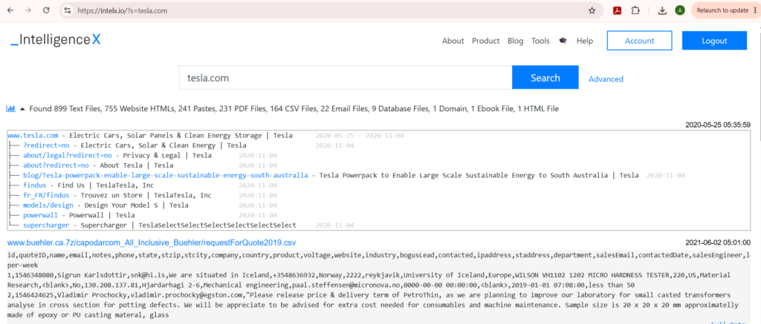
Task: Open site information icon in address bar
Action: (x=68, y=10)
